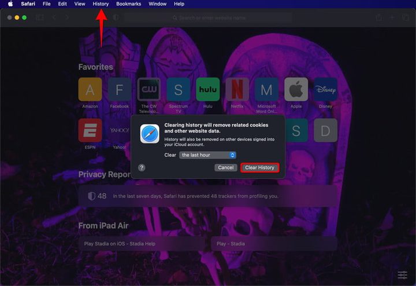Open the Netflix favorite
The height and width of the screenshot is (286, 416).
237,89
